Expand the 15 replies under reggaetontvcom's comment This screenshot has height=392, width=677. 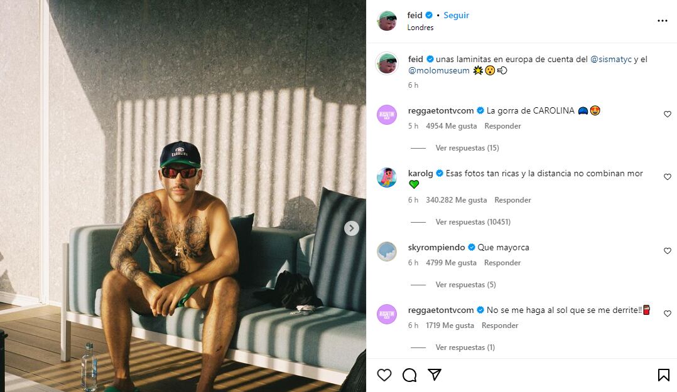pyautogui.click(x=467, y=147)
